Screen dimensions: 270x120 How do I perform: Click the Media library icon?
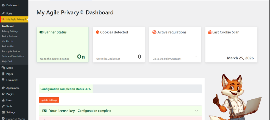point(3,68)
